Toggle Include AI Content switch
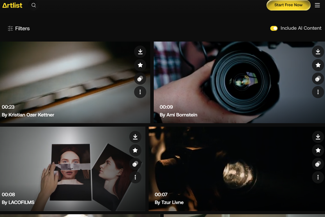This screenshot has height=217, width=325. click(274, 28)
